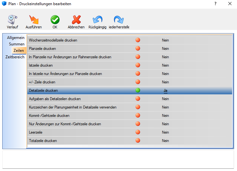Click the Wiederherstellen redo arrow
Image resolution: width=237 pixels, height=171 pixels.
tap(119, 20)
